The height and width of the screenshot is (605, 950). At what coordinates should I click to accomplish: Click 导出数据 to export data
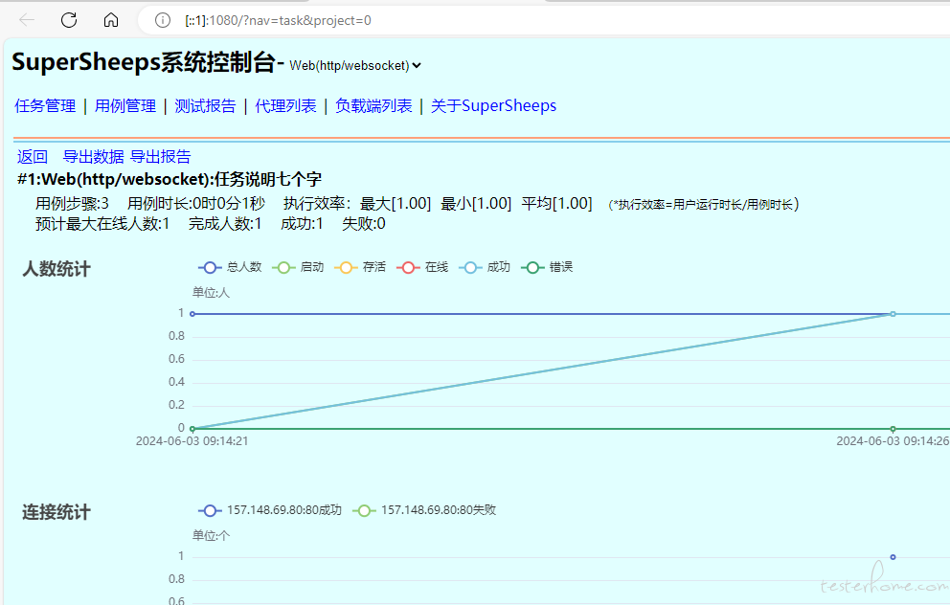[x=93, y=157]
